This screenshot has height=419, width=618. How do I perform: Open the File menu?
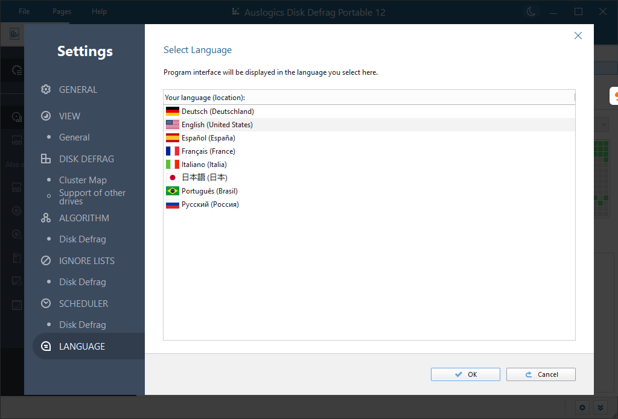click(x=24, y=11)
